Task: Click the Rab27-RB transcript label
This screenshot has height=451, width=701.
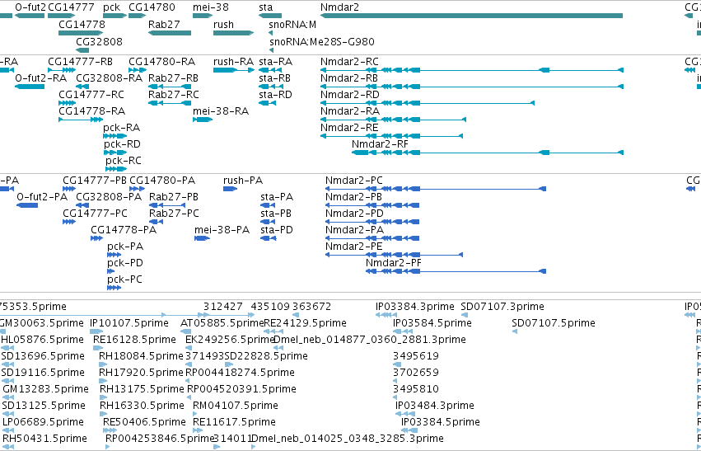Action: [x=173, y=78]
